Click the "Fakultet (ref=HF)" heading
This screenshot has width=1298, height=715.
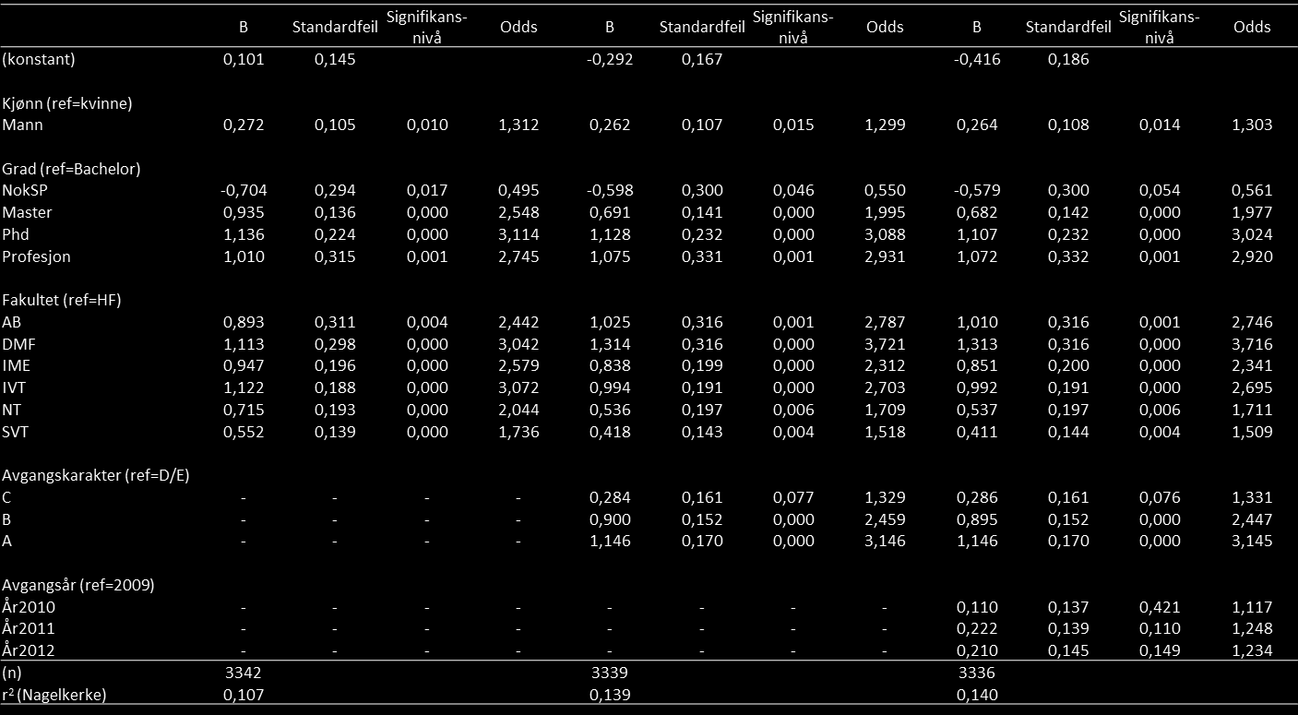[x=63, y=300]
